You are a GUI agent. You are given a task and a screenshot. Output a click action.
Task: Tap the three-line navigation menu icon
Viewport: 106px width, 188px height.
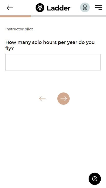pyautogui.click(x=99, y=7)
